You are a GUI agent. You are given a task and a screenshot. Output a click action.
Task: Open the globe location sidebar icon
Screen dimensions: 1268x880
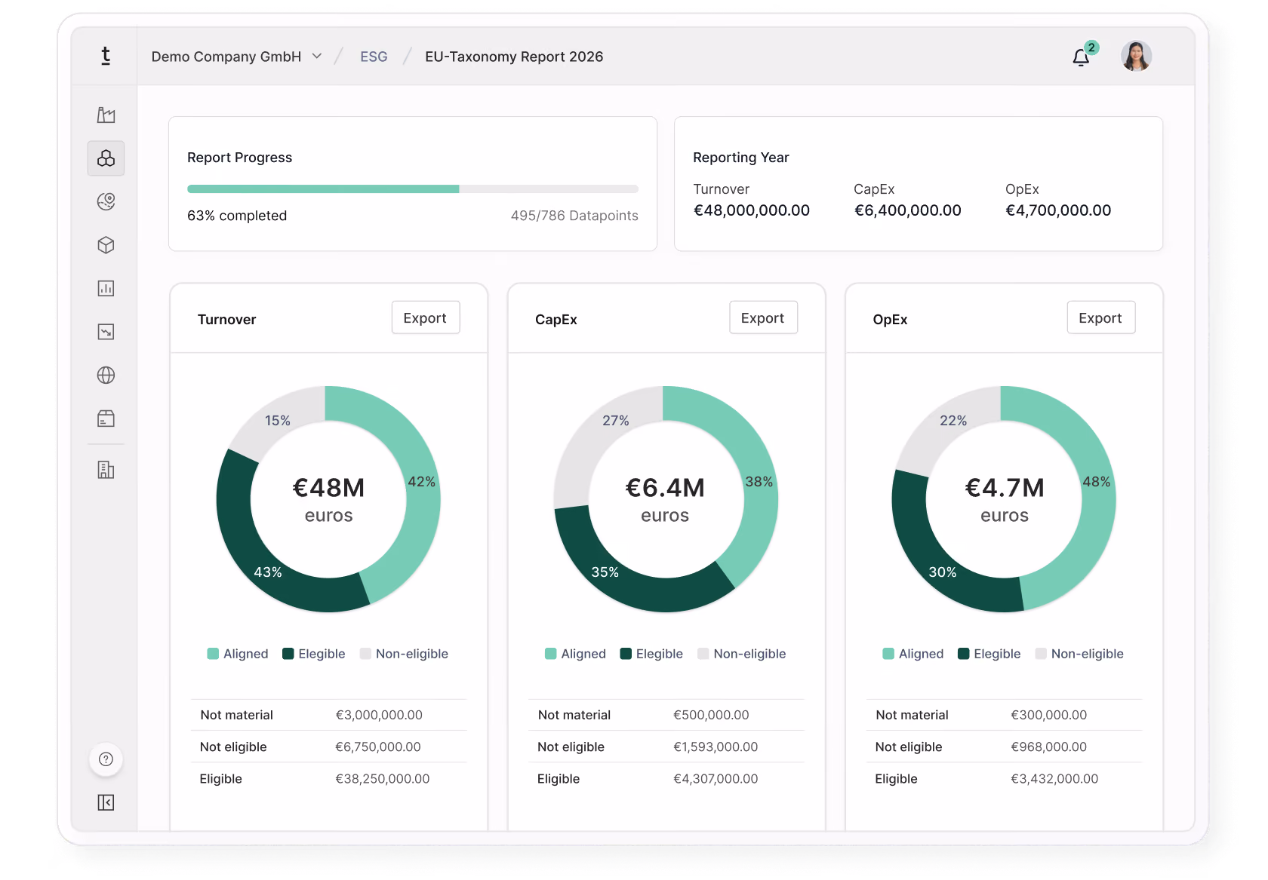(x=106, y=201)
